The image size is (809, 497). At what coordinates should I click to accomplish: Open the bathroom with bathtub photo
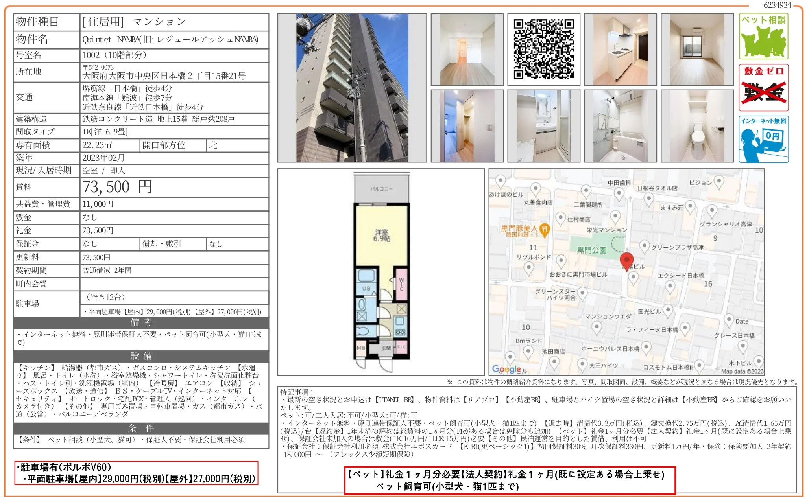(x=620, y=126)
